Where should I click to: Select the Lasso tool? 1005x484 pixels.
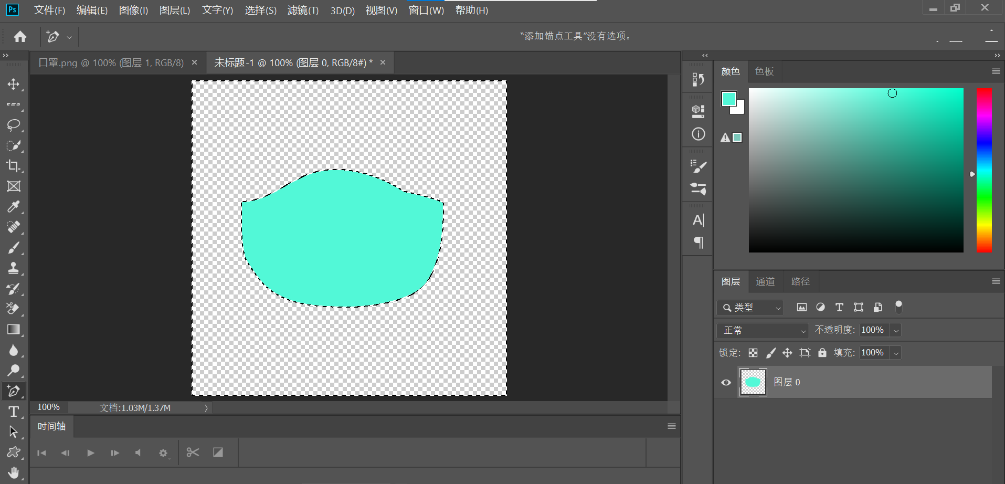pos(14,125)
